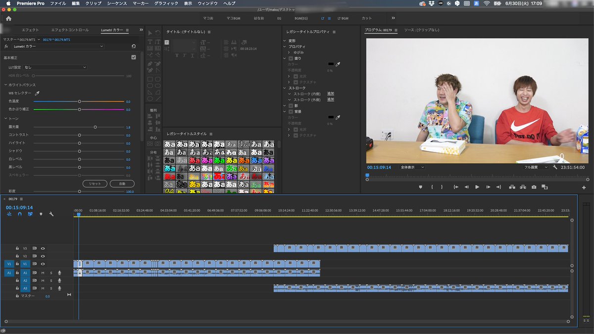Pick background color with eyedropper under 背景

pos(339,117)
